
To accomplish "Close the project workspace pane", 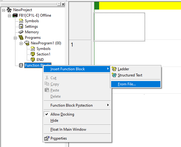I will tap(63, 4).
